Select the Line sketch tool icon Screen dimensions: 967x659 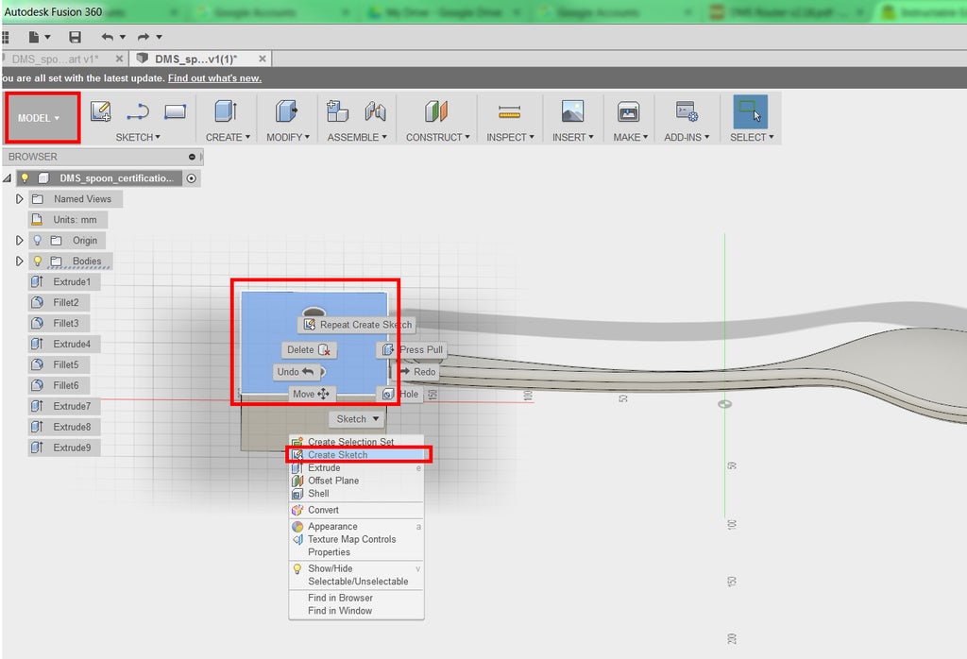138,111
